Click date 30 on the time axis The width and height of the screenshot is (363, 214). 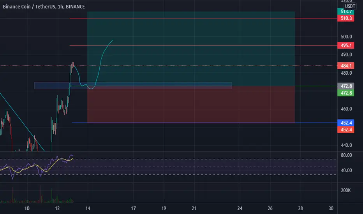[x=331, y=208]
